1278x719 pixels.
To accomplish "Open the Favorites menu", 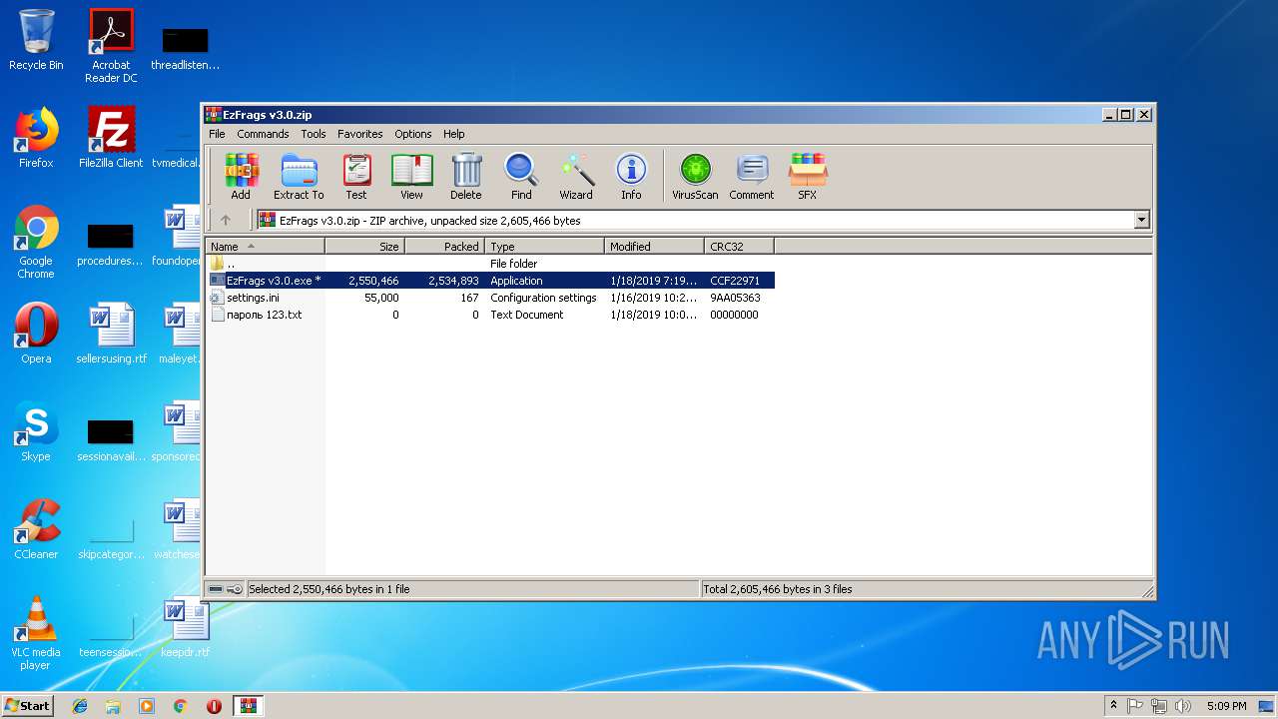I will click(359, 134).
